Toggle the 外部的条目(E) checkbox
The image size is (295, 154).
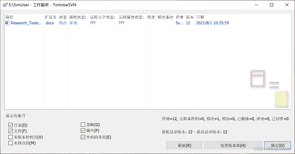click(x=83, y=137)
